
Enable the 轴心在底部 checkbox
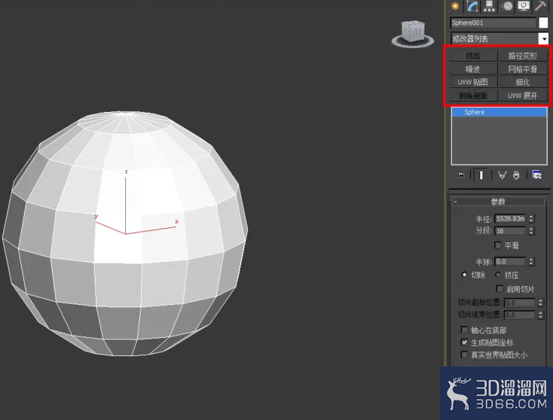pyautogui.click(x=465, y=330)
